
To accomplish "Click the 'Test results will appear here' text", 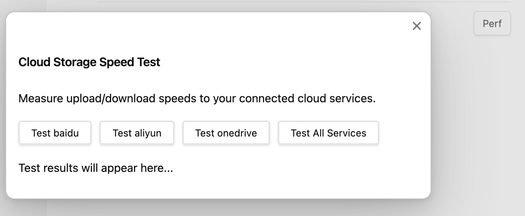I will (x=96, y=168).
